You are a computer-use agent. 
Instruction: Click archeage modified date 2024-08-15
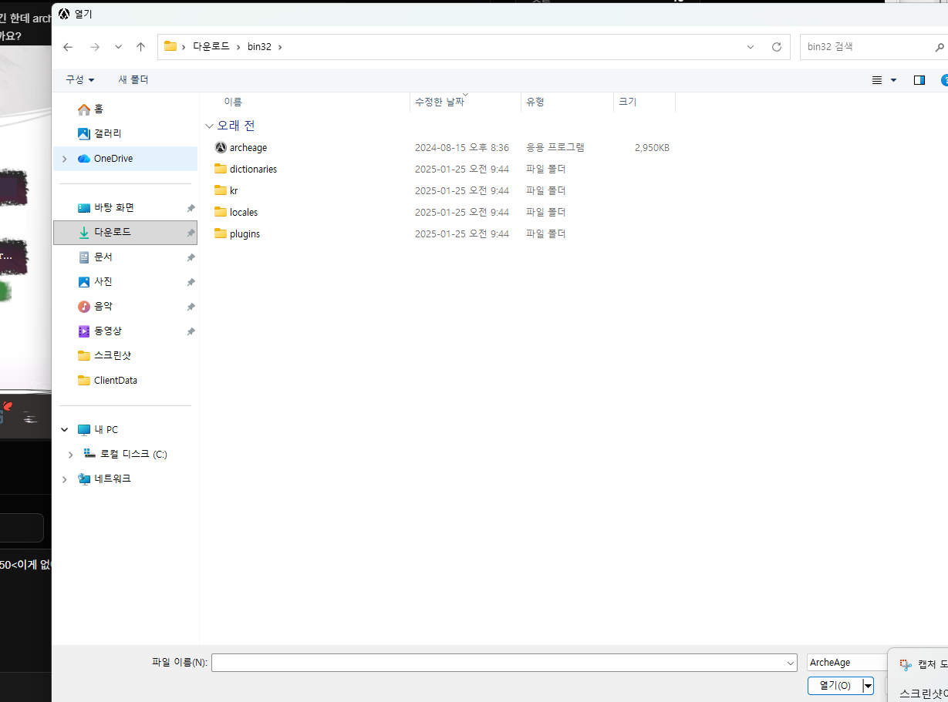click(x=462, y=147)
